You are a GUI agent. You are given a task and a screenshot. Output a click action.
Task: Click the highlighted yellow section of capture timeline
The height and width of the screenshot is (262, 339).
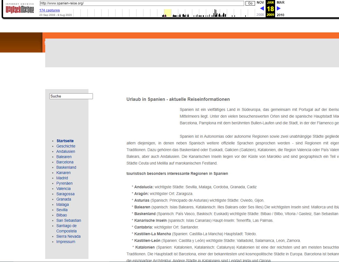pyautogui.click(x=167, y=13)
